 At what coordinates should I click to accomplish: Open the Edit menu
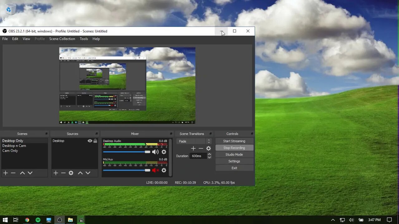point(15,39)
